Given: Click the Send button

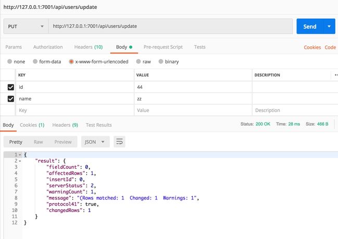Looking at the screenshot, I should [x=310, y=26].
